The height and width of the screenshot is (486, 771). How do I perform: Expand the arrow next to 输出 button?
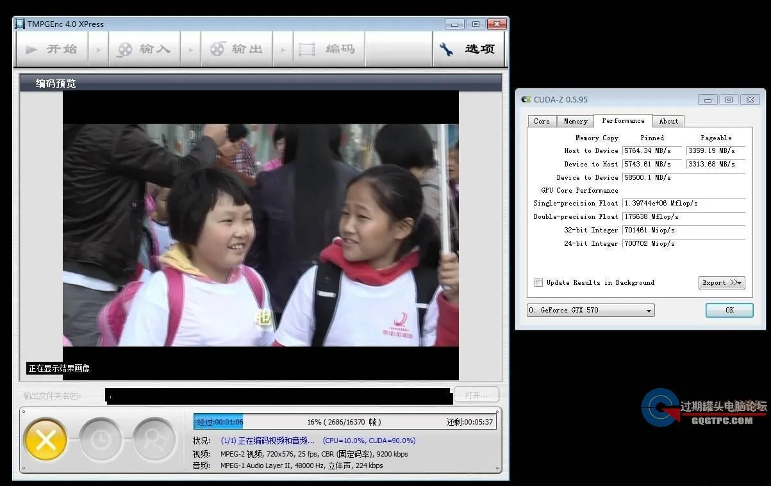point(283,49)
